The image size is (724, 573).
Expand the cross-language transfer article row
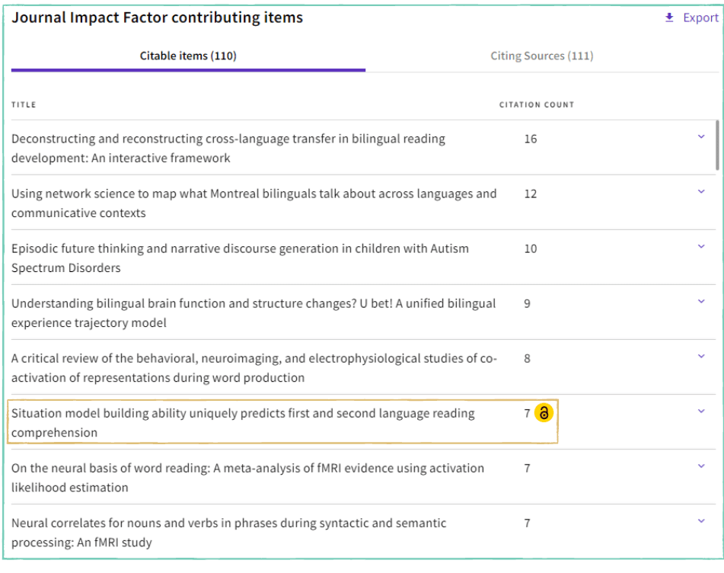coord(701,137)
